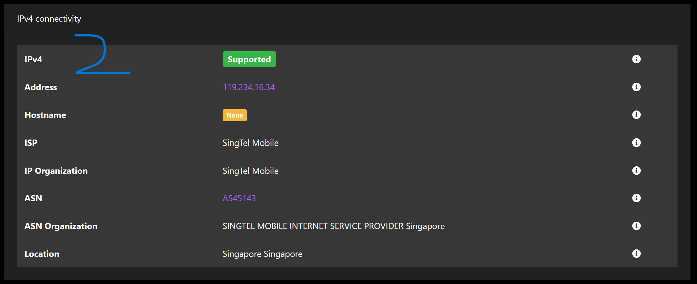697x284 pixels.
Task: Open the AS45143 ASN link
Action: (x=239, y=198)
